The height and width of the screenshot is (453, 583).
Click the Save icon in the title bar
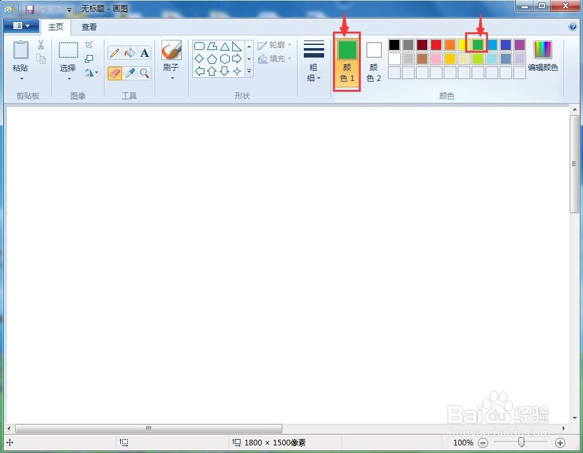point(30,9)
